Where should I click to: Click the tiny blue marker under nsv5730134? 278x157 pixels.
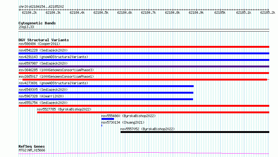point(102,125)
